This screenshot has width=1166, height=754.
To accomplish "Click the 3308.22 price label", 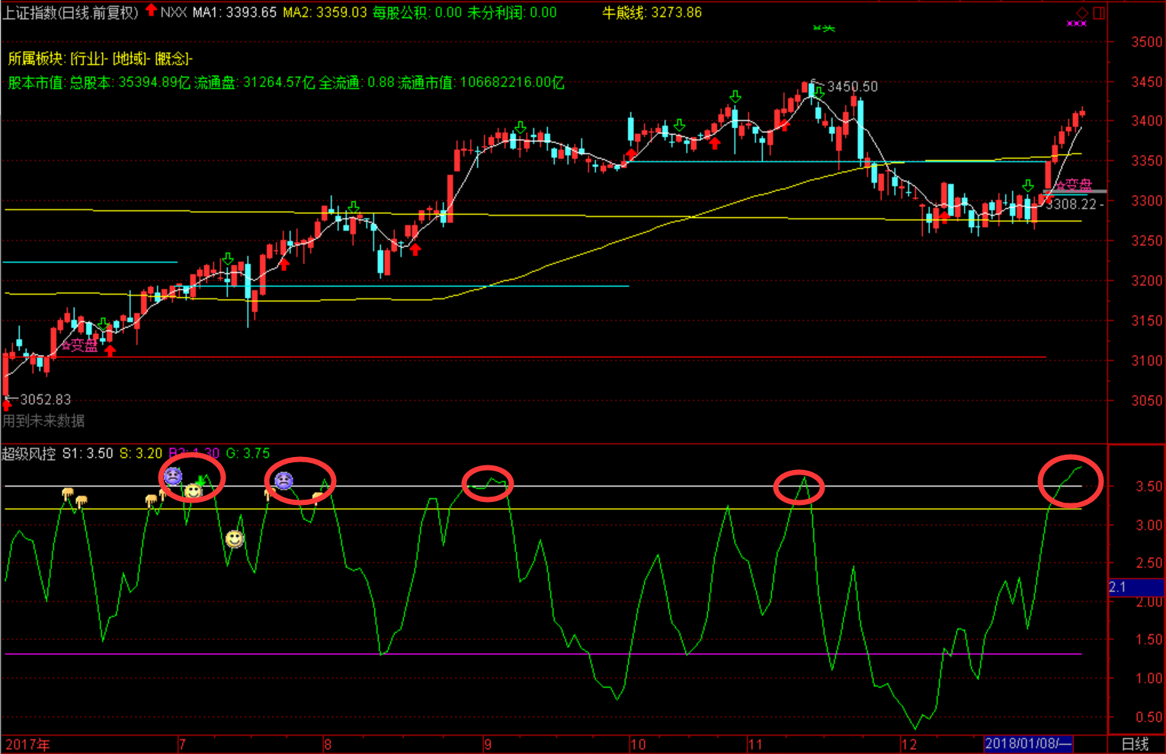I will click(1072, 204).
